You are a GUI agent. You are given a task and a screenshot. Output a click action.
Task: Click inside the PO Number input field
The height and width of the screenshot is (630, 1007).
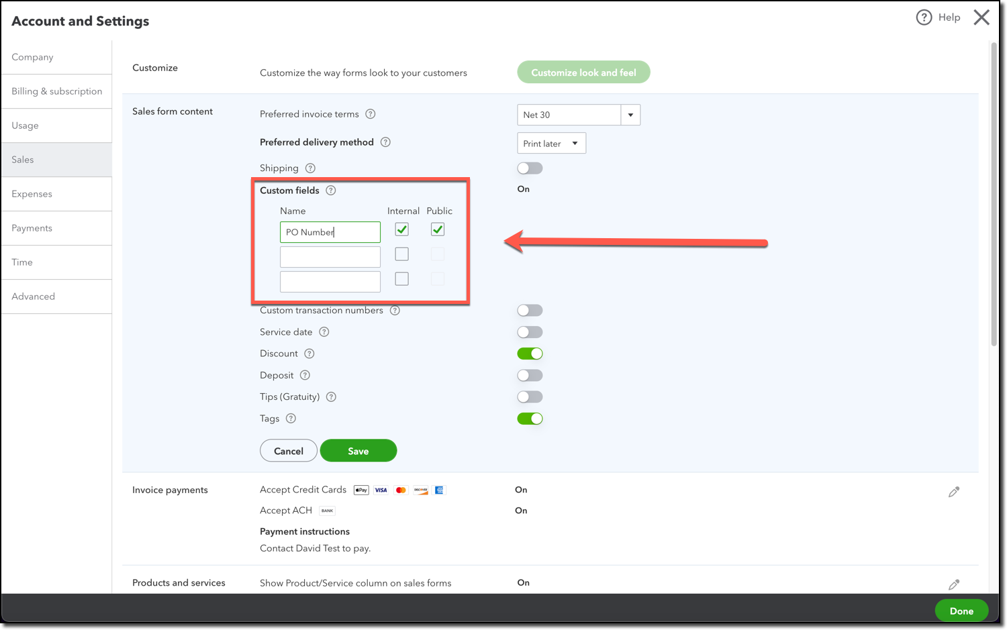330,232
